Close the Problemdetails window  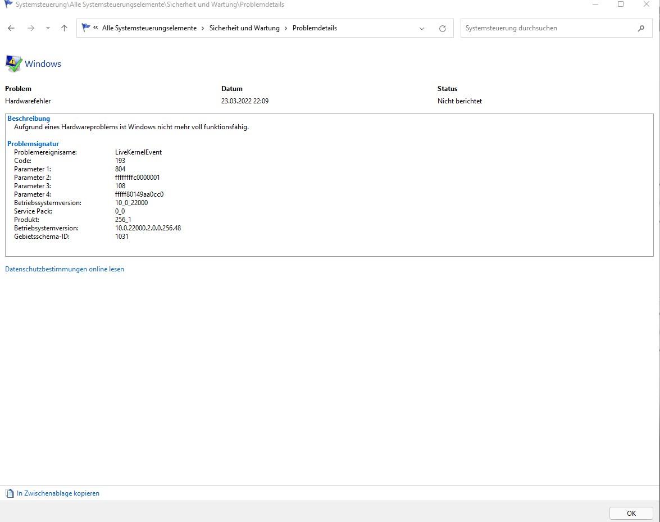point(646,4)
